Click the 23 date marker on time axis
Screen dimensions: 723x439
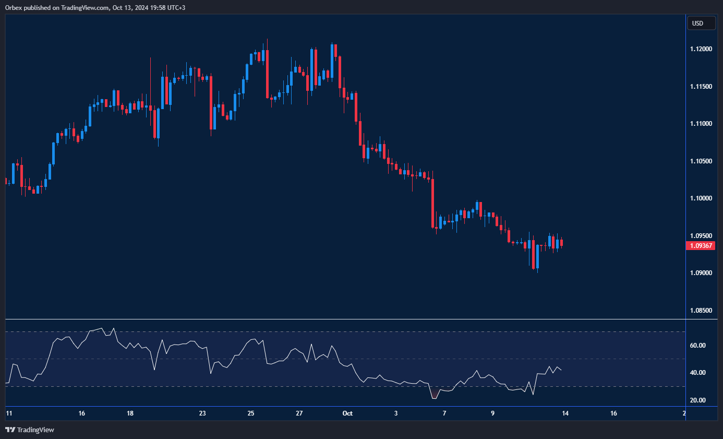coord(202,413)
